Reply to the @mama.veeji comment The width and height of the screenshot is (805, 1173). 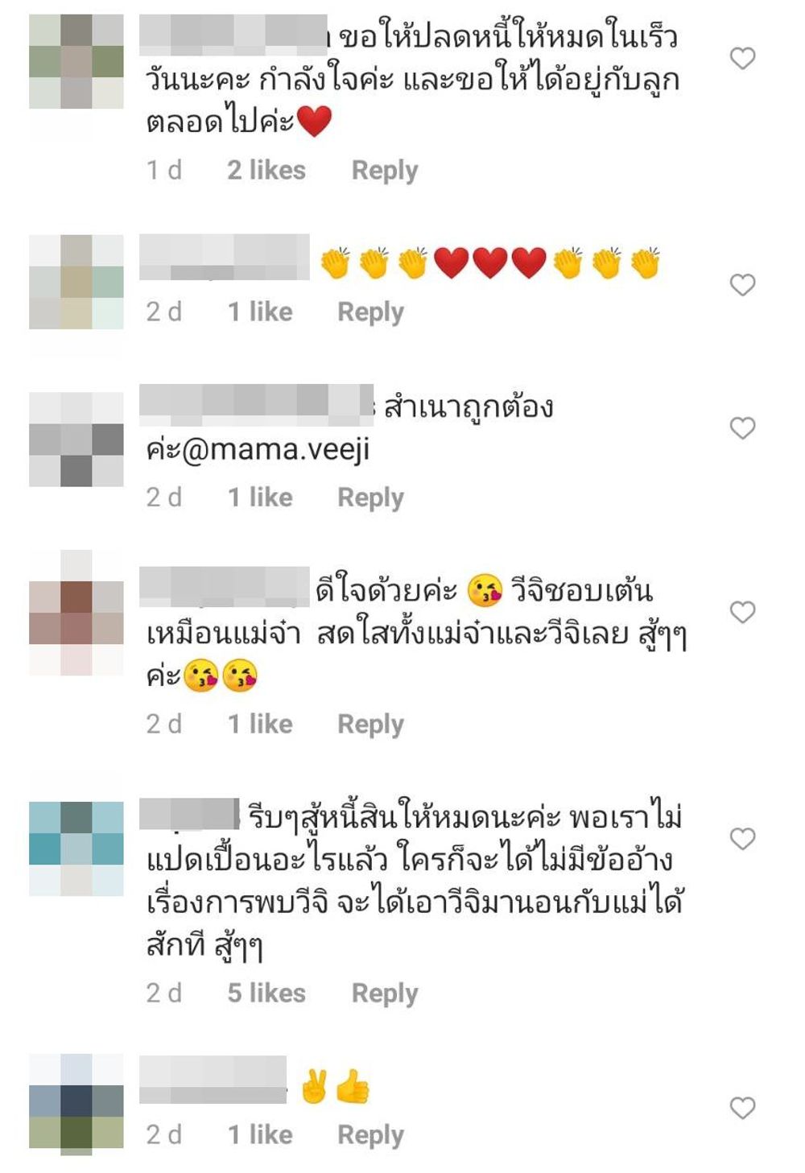[370, 498]
